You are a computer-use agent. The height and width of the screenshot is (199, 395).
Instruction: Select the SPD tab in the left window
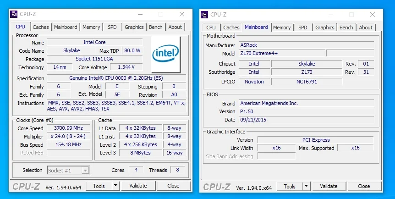coord(112,27)
